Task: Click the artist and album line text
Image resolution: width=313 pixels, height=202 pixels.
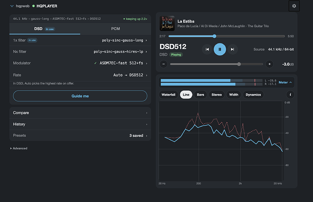Action: pos(223,26)
